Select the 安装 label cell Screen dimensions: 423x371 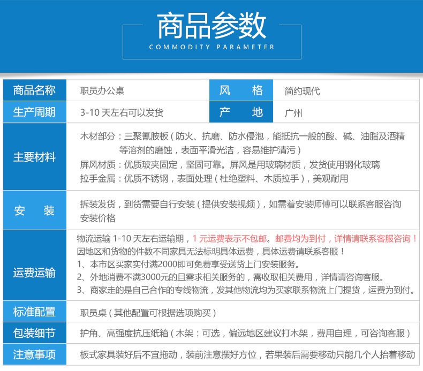pyautogui.click(x=34, y=211)
